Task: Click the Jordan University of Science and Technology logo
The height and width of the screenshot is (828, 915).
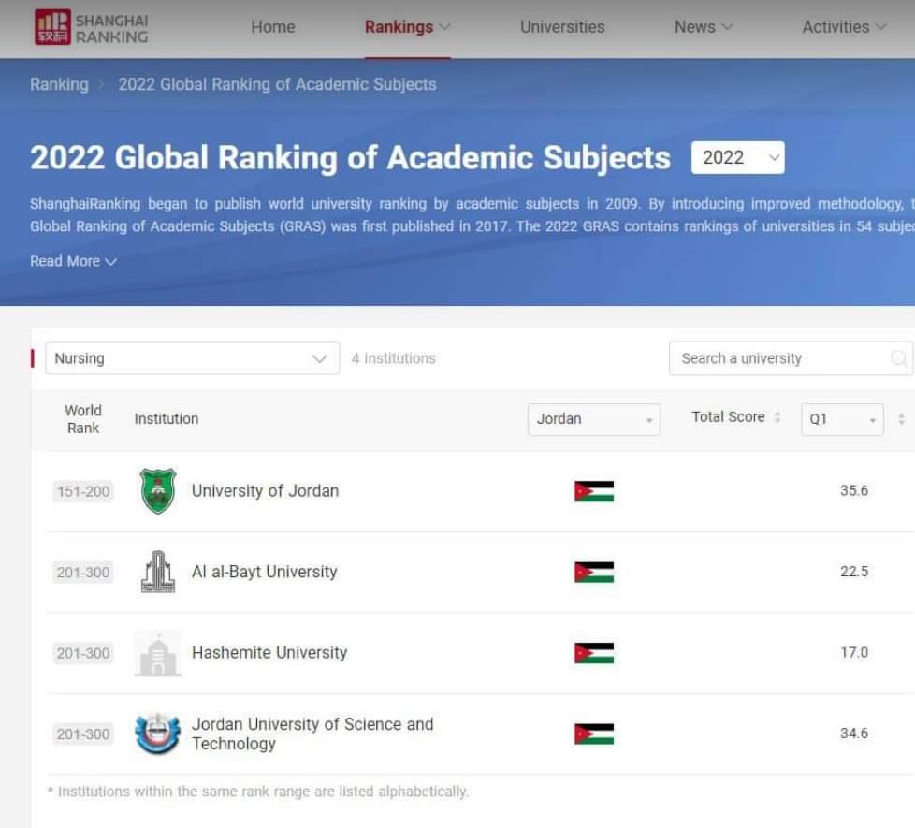Action: tap(157, 734)
